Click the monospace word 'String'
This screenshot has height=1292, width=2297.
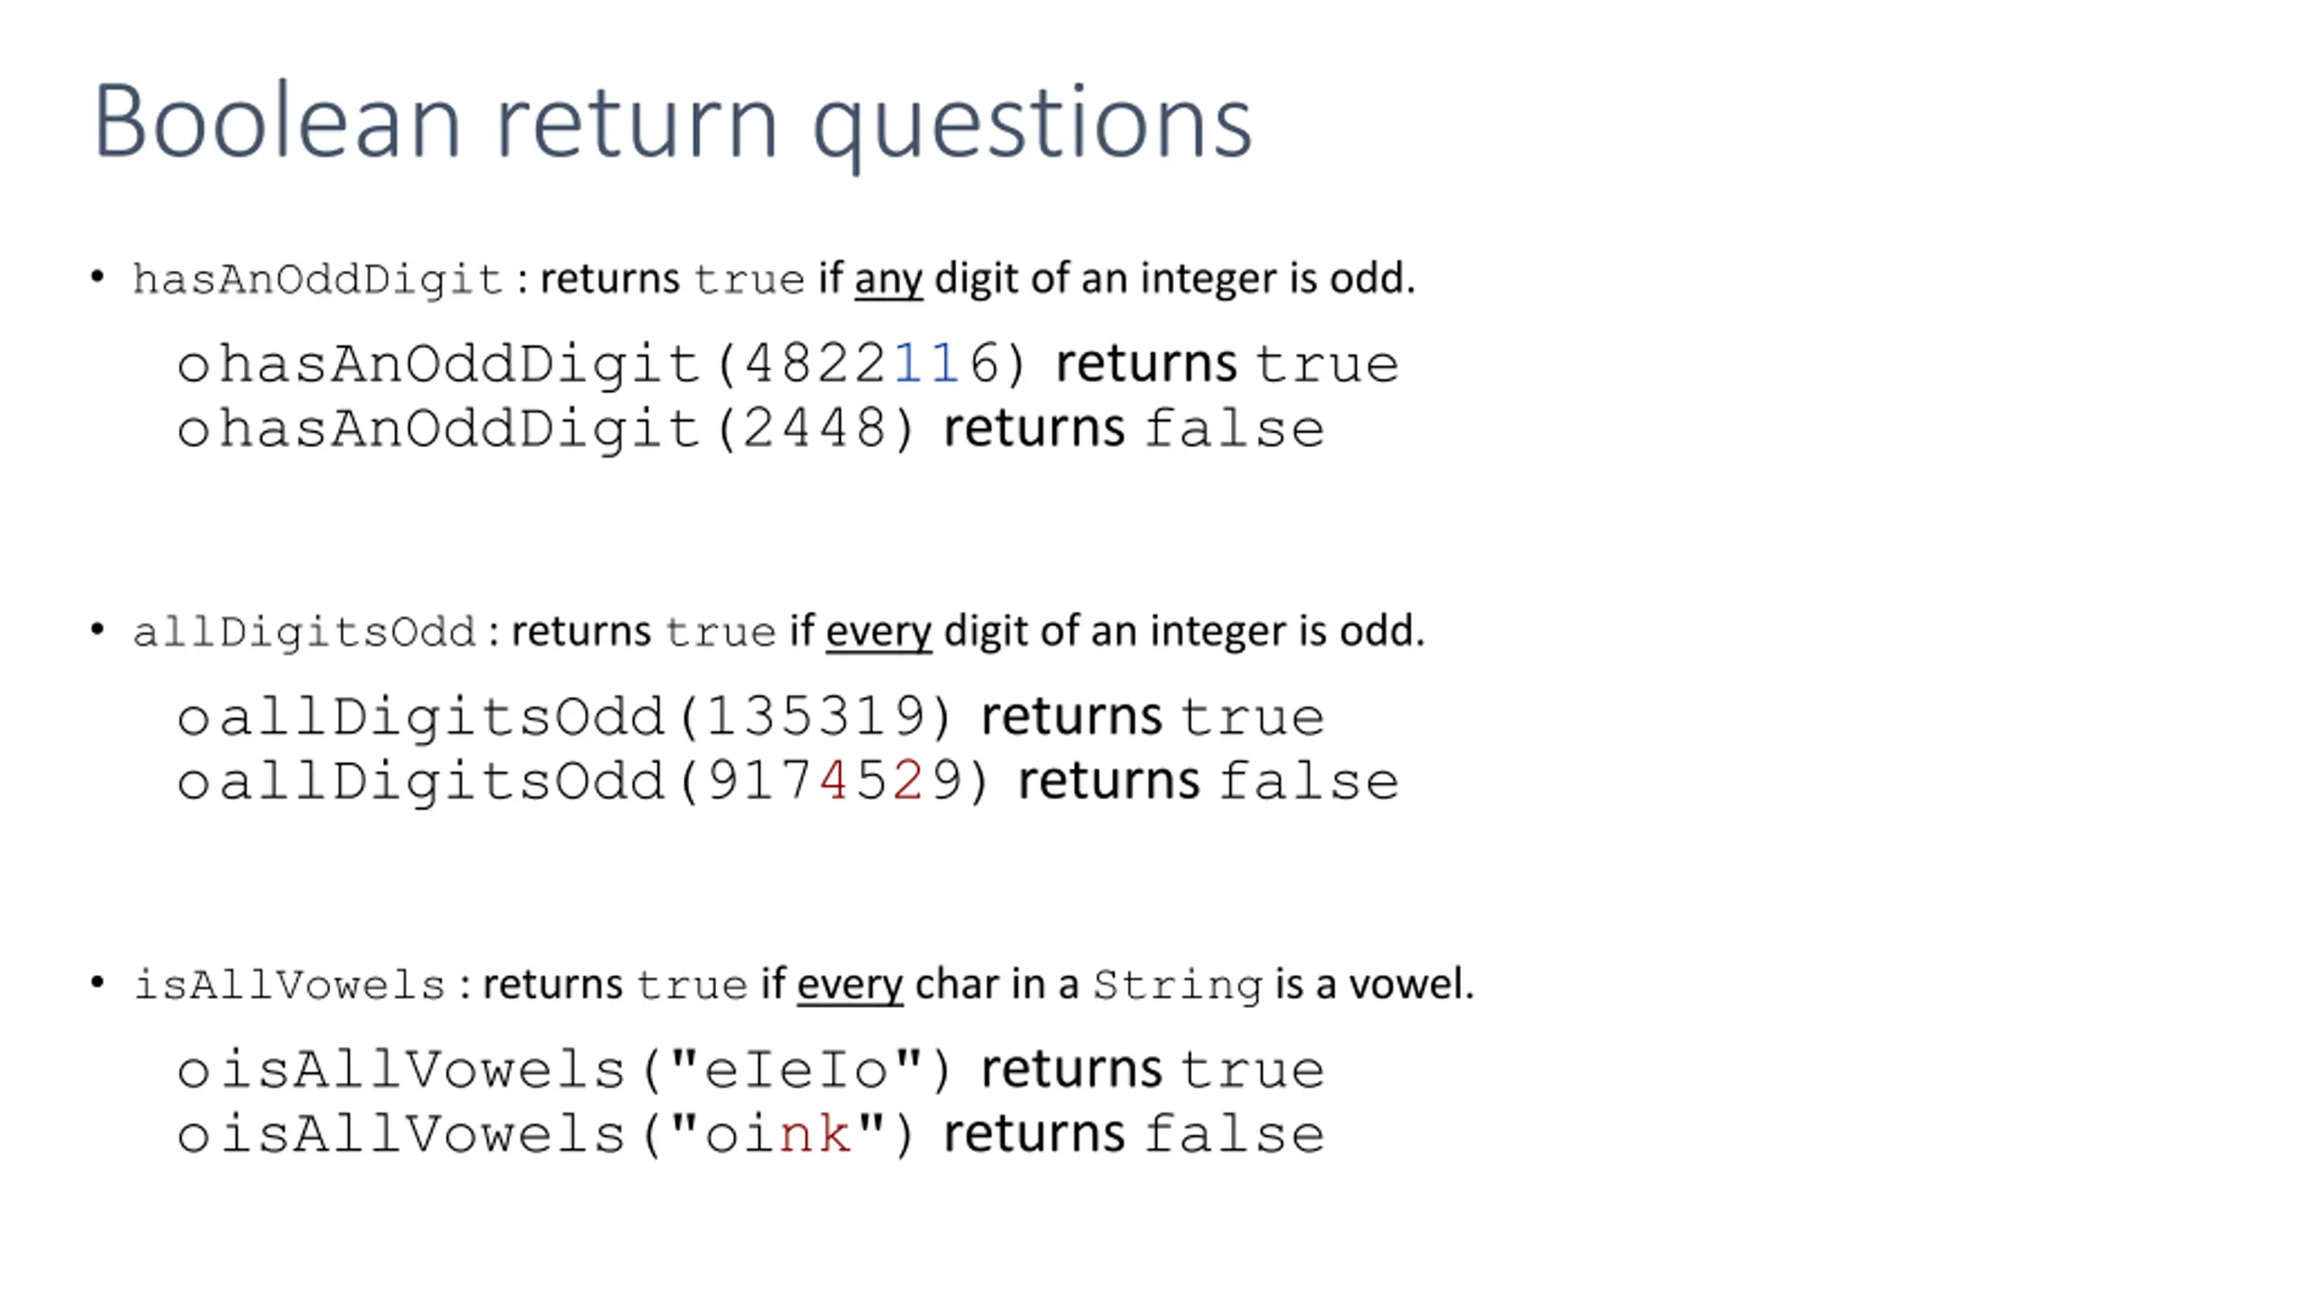coord(1177,986)
